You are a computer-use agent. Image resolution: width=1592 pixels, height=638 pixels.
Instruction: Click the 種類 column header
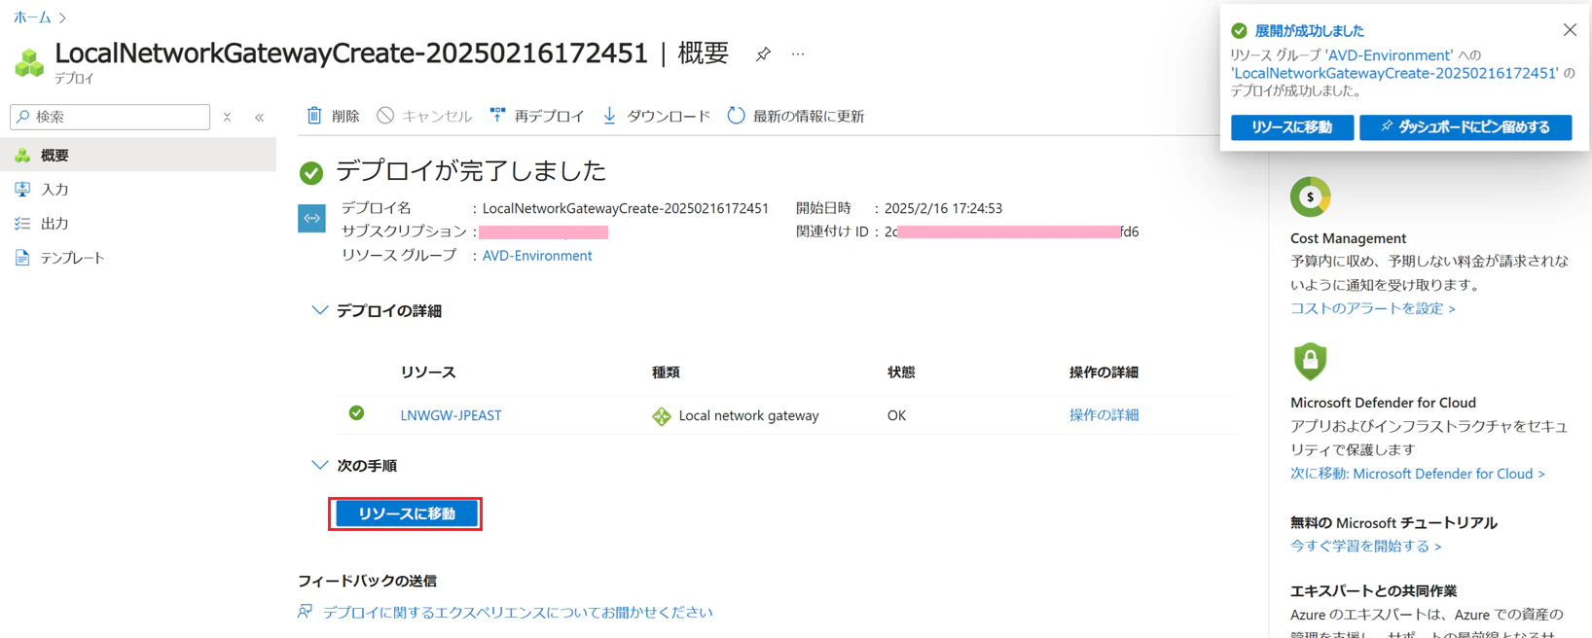[x=666, y=372]
